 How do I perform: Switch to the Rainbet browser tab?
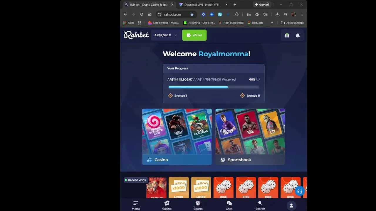point(149,5)
